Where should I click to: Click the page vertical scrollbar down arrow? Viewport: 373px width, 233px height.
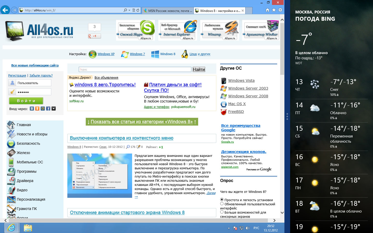[x=282, y=213]
